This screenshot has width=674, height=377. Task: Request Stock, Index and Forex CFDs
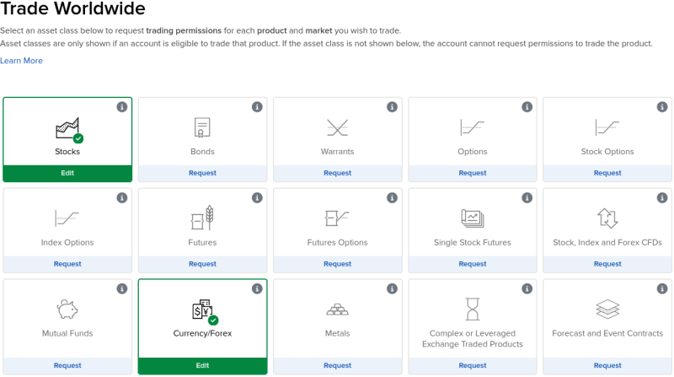click(x=607, y=264)
